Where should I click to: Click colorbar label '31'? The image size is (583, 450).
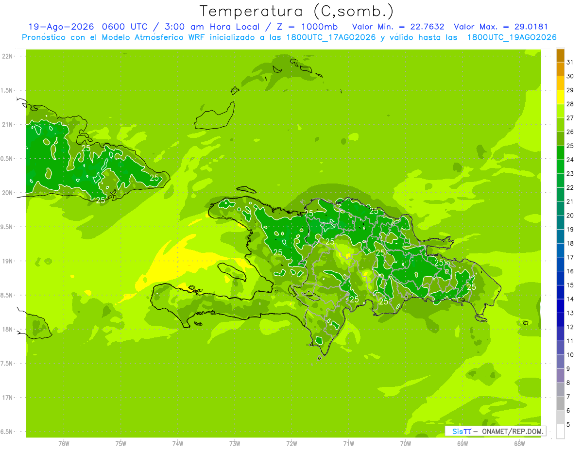pyautogui.click(x=570, y=62)
